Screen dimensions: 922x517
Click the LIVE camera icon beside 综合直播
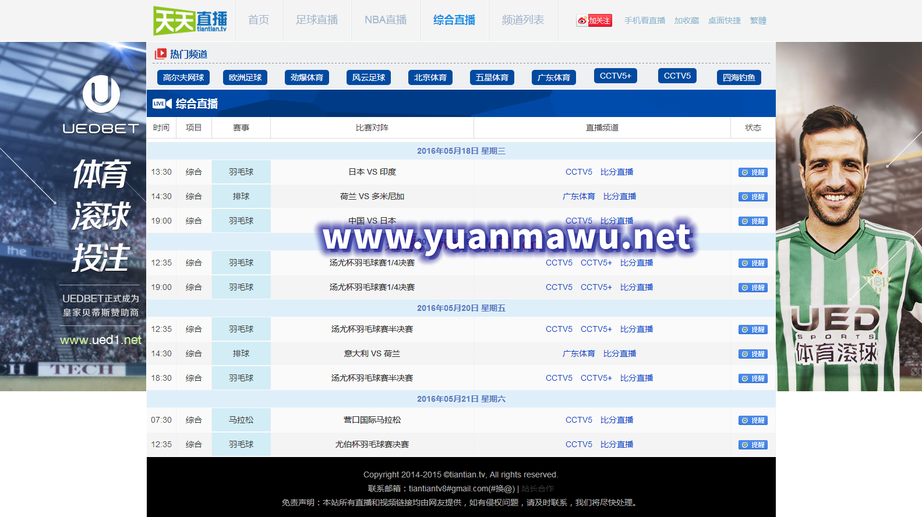(x=162, y=104)
